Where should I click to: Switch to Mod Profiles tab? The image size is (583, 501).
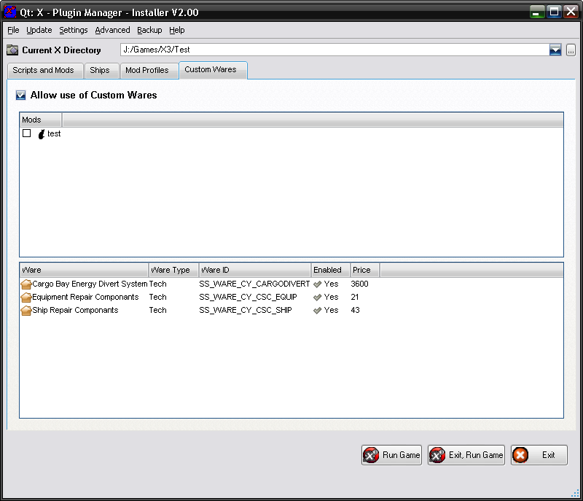click(x=149, y=70)
